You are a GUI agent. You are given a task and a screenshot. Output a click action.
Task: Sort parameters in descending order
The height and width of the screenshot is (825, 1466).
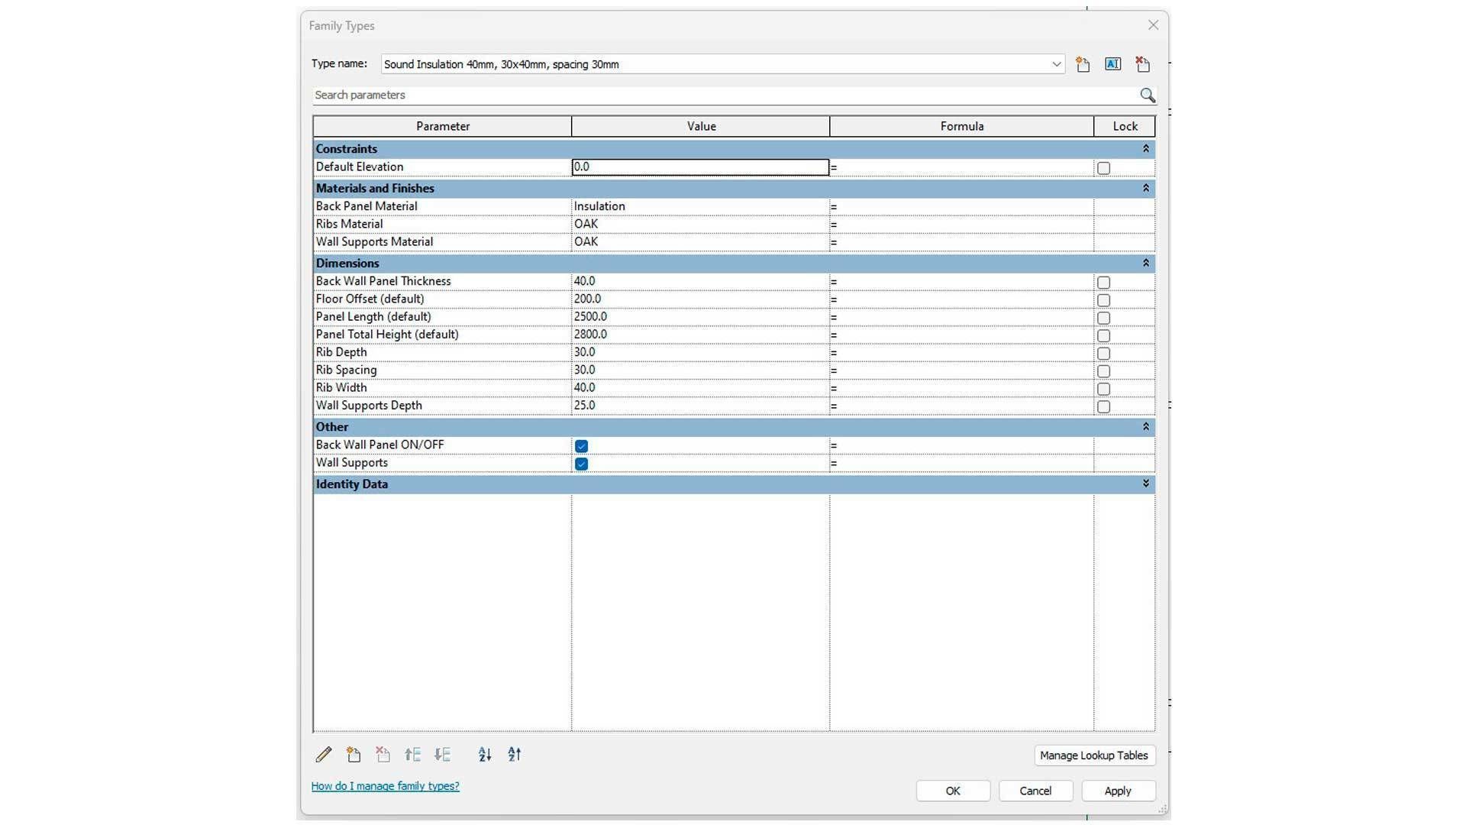tap(515, 755)
